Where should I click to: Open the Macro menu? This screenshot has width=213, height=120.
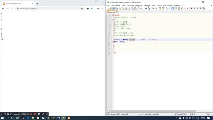click(159, 6)
